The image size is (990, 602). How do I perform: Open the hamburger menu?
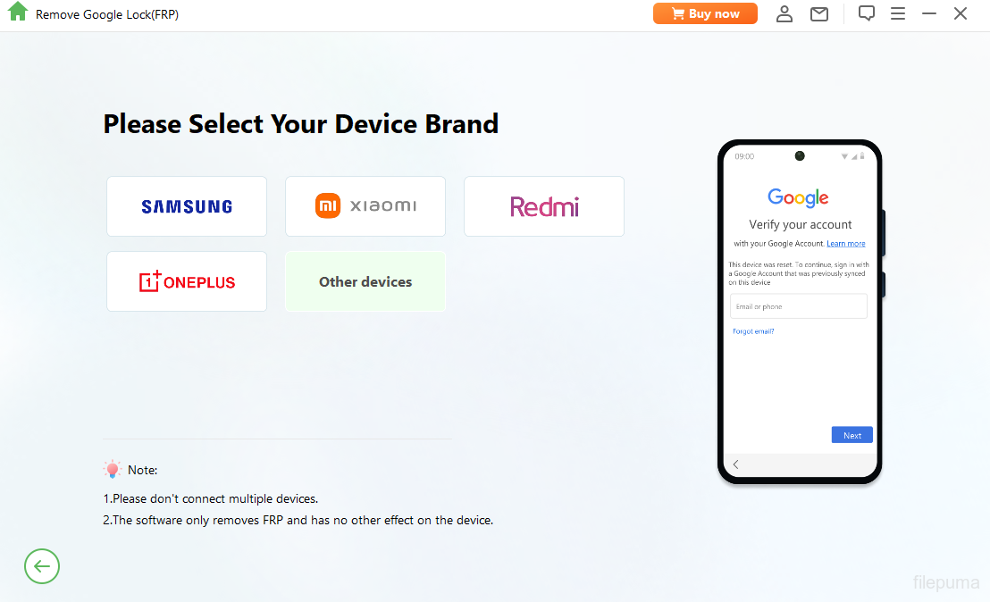pyautogui.click(x=898, y=13)
